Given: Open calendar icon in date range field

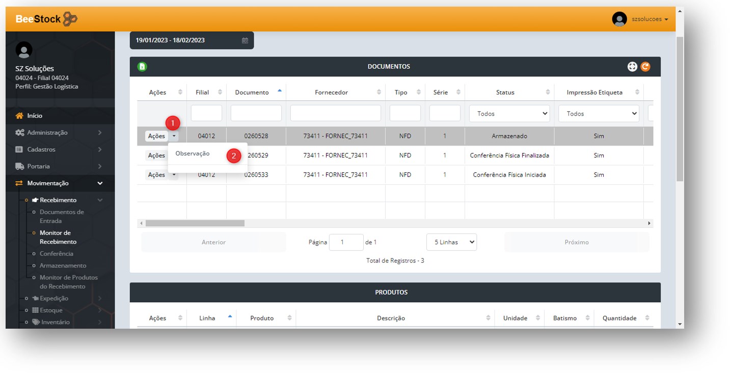Looking at the screenshot, I should pyautogui.click(x=245, y=41).
